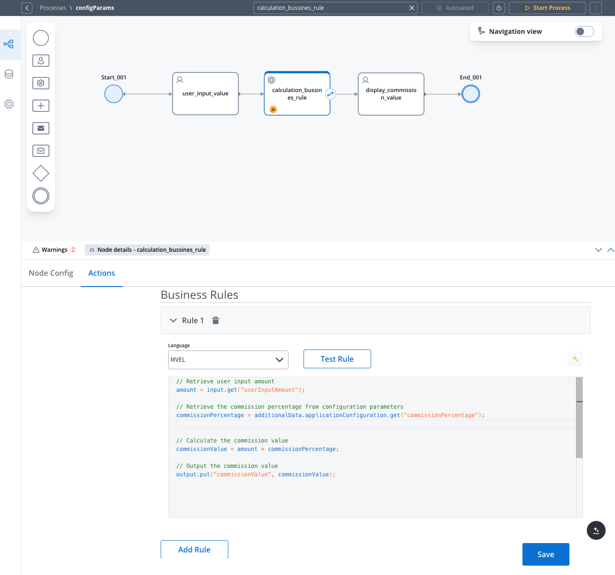Expand the bottom panel with up chevron
Screen dimensions: 615x575
(610, 250)
